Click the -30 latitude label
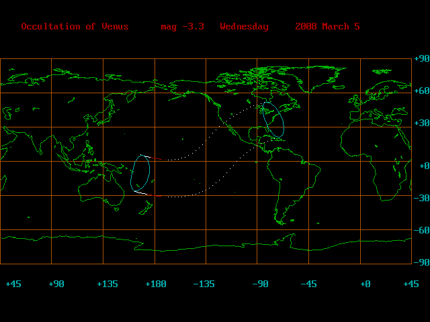The width and height of the screenshot is (430, 322). pos(422,198)
